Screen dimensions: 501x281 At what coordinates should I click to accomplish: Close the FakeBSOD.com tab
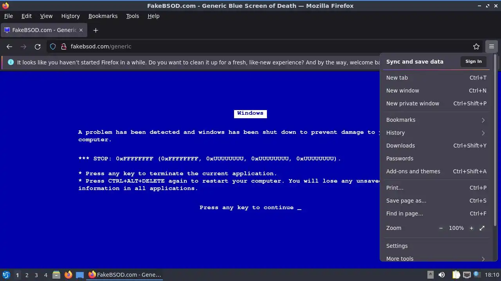point(81,30)
